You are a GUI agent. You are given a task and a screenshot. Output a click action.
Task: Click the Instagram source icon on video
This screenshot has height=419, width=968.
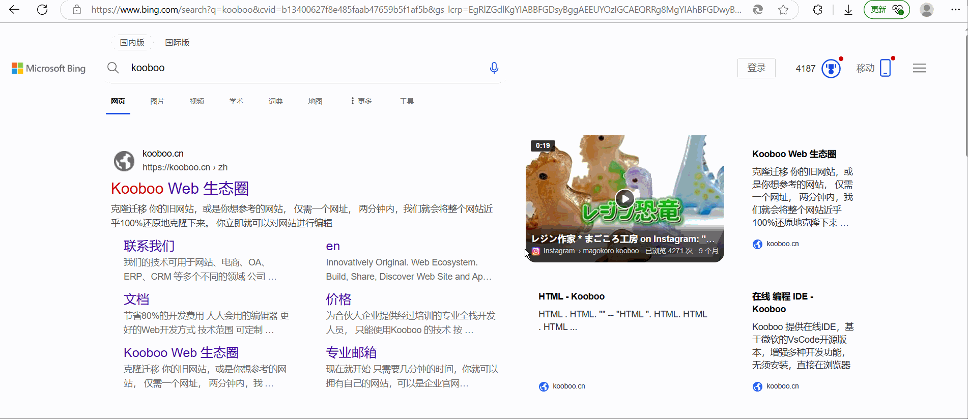[535, 251]
